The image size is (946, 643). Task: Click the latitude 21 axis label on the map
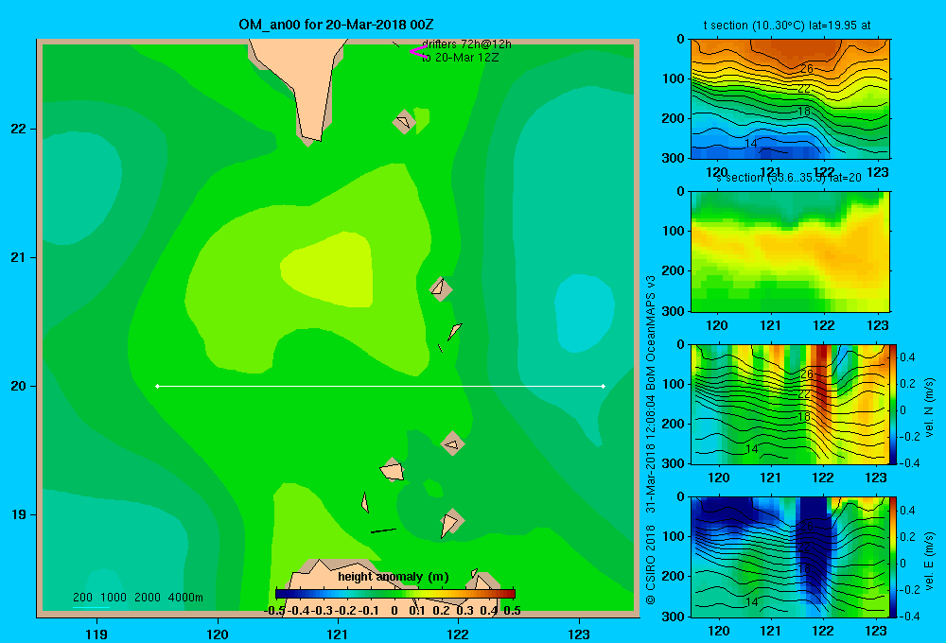tap(19, 257)
